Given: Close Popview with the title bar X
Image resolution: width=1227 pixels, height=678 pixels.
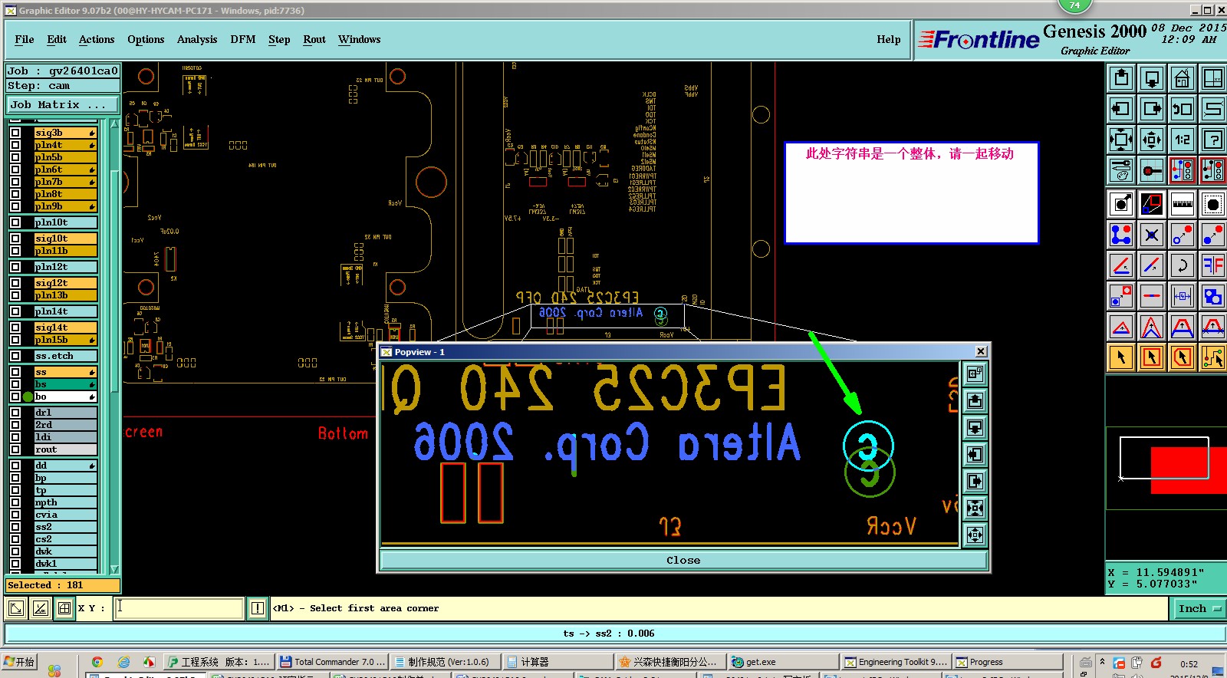Looking at the screenshot, I should pyautogui.click(x=981, y=351).
